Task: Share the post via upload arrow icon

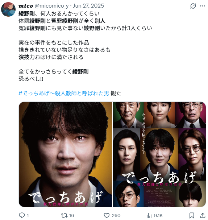Action: click(x=203, y=215)
